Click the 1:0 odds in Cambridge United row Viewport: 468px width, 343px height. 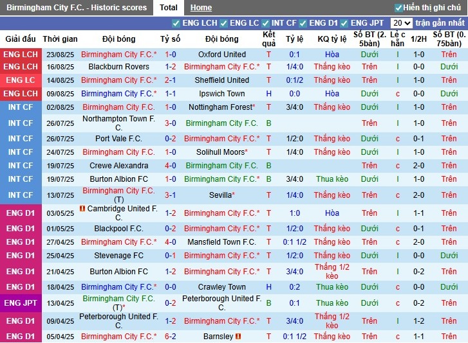295,213
